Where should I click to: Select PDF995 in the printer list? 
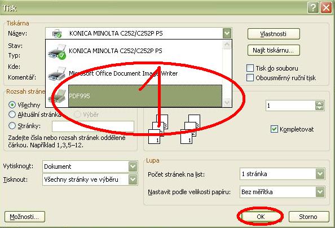(146, 96)
